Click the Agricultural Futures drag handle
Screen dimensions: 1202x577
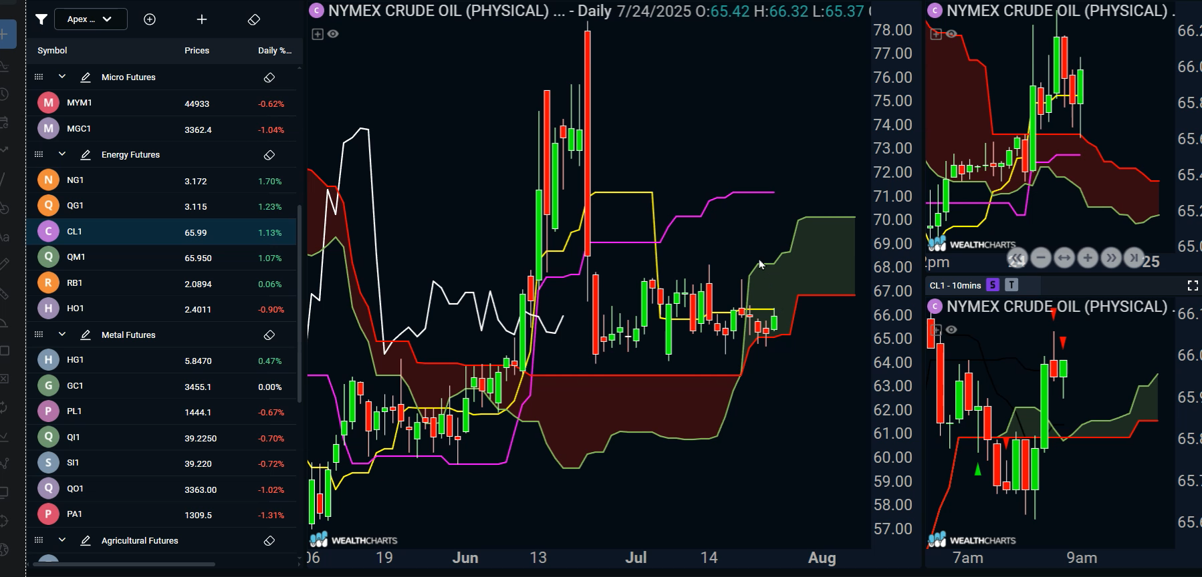pos(39,540)
